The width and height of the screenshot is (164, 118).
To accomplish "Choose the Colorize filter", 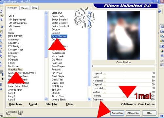I will point(56,30).
